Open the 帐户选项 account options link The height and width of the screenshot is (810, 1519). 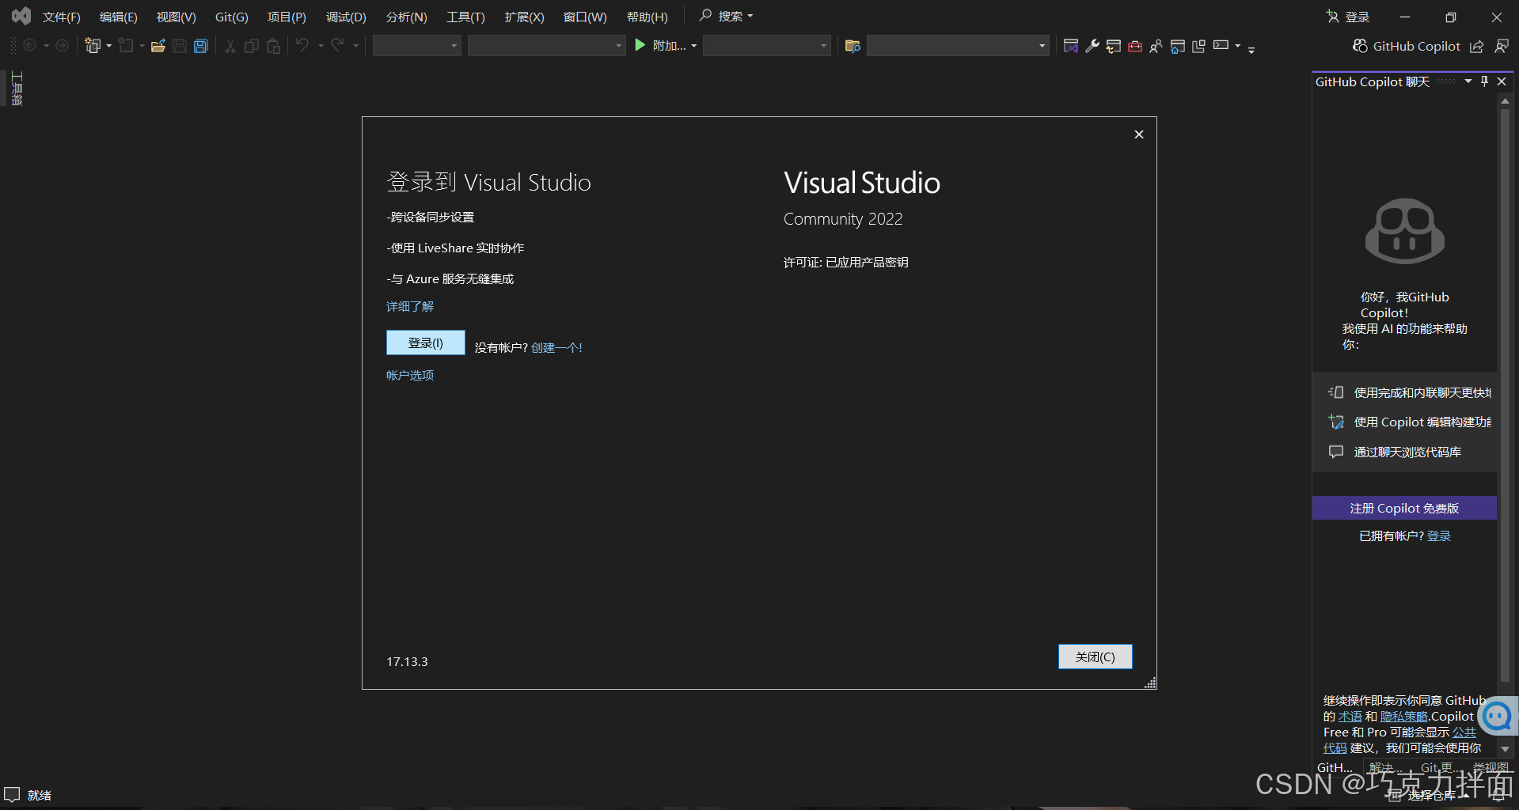pos(410,375)
